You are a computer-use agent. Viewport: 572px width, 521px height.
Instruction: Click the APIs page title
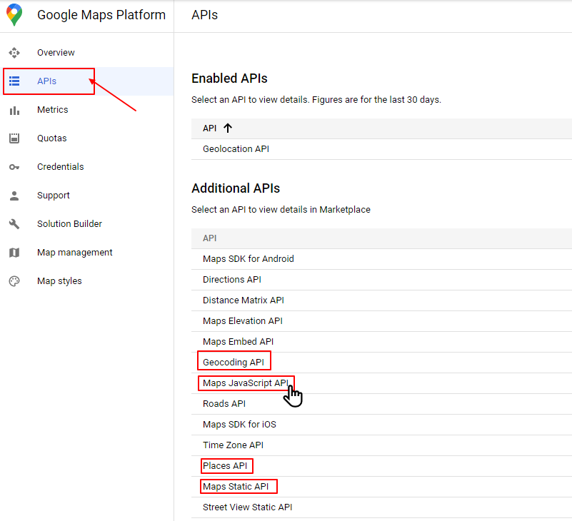click(x=205, y=15)
